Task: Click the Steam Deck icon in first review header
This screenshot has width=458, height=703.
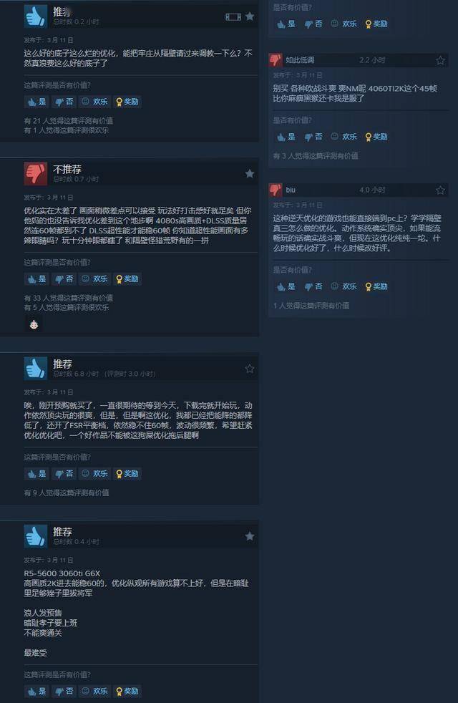Action: [x=233, y=17]
